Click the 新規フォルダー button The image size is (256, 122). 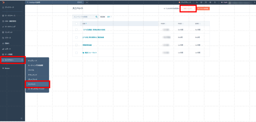(188, 9)
